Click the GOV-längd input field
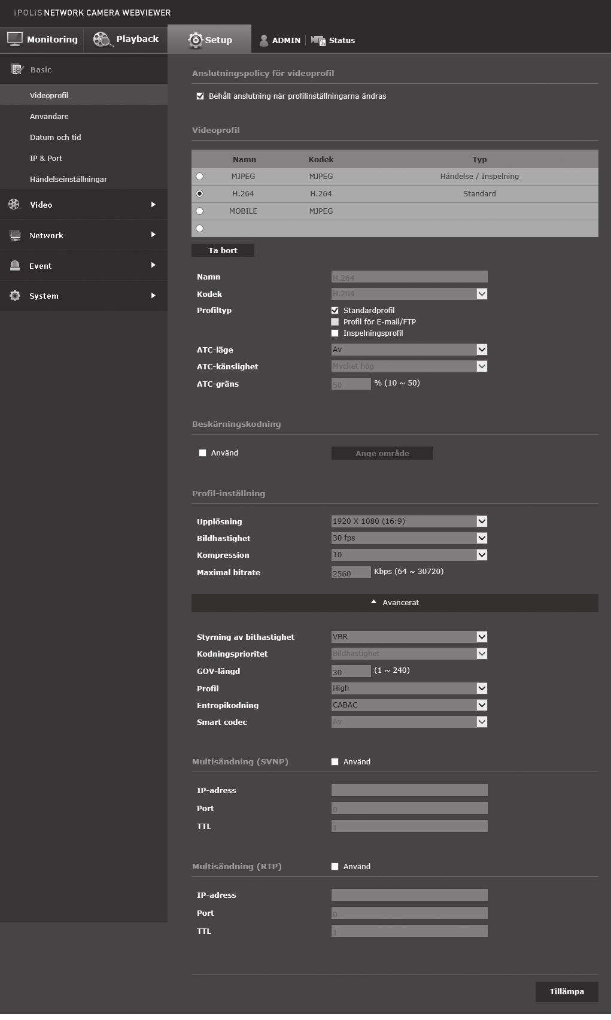 tap(351, 671)
